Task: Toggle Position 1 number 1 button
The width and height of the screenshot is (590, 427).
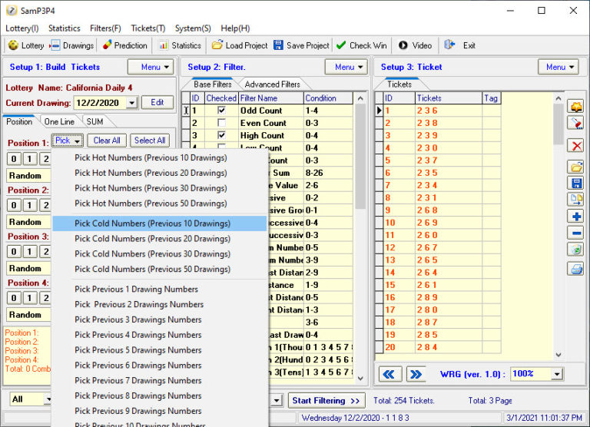Action: [x=30, y=159]
